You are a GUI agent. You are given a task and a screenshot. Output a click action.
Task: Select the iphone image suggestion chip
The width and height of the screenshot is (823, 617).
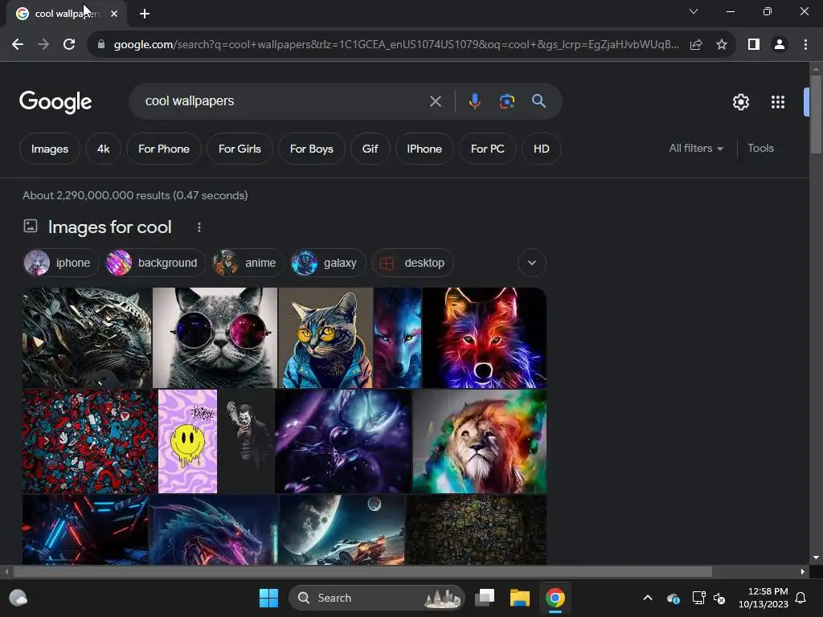[61, 263]
